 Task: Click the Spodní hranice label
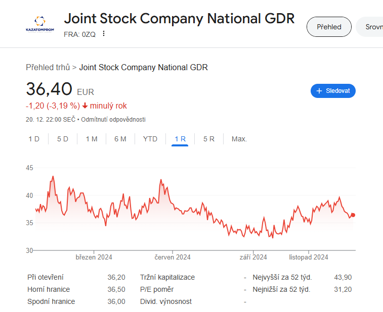point(51,301)
